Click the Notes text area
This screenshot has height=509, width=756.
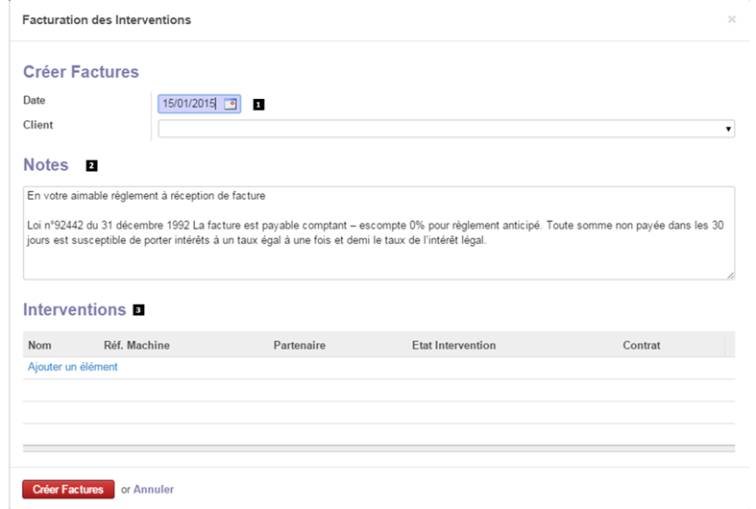click(x=379, y=232)
